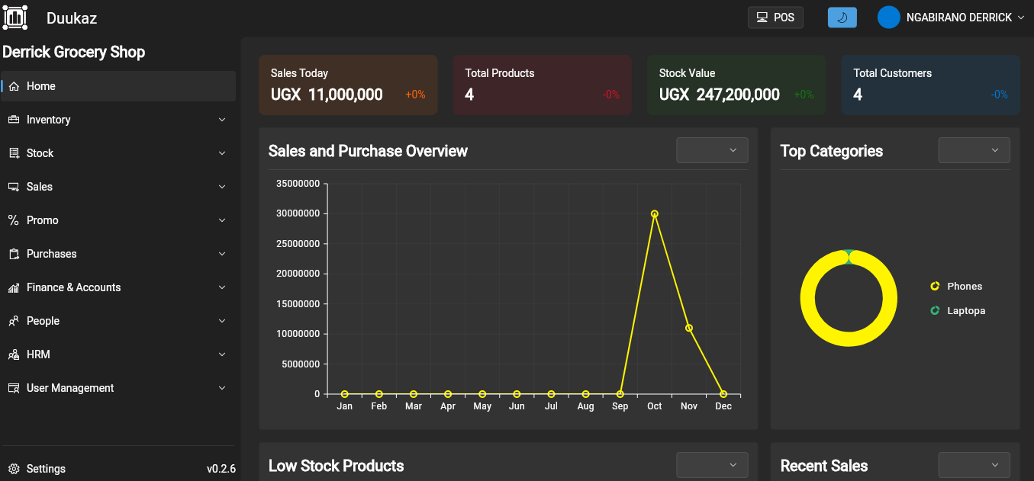Click the Sales monitor icon
1034x481 pixels.
(x=13, y=187)
